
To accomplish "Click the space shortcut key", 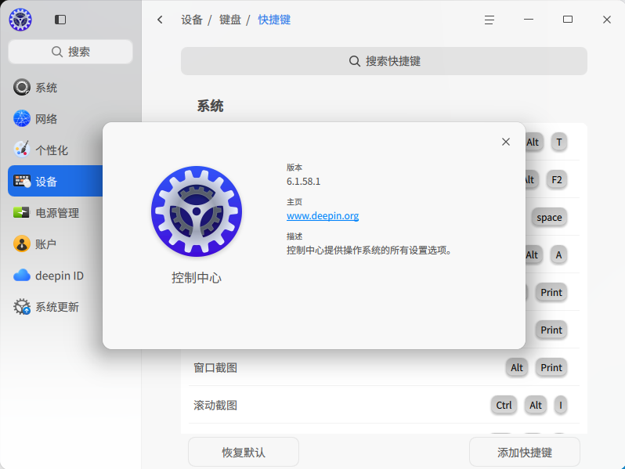I will pyautogui.click(x=549, y=217).
